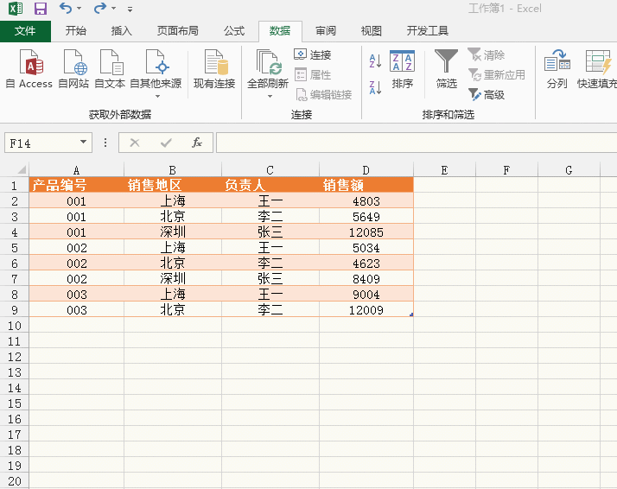Switch to the 审阅 tab
This screenshot has width=617, height=489.
pyautogui.click(x=326, y=31)
